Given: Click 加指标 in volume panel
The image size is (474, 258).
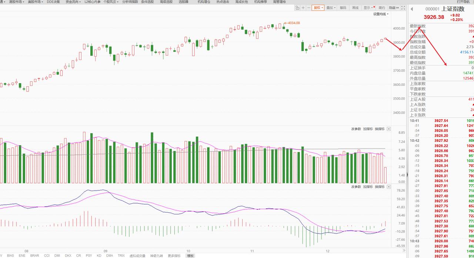Looking at the screenshot, I should click(368, 129).
